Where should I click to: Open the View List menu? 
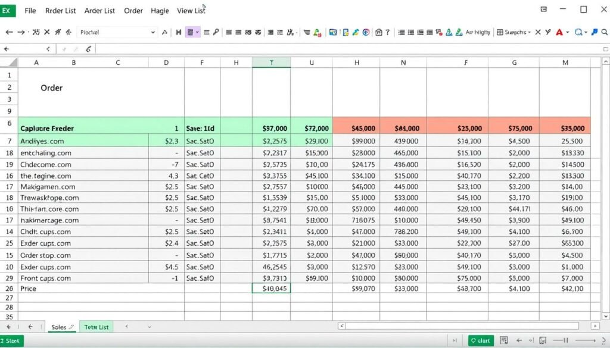pyautogui.click(x=191, y=11)
